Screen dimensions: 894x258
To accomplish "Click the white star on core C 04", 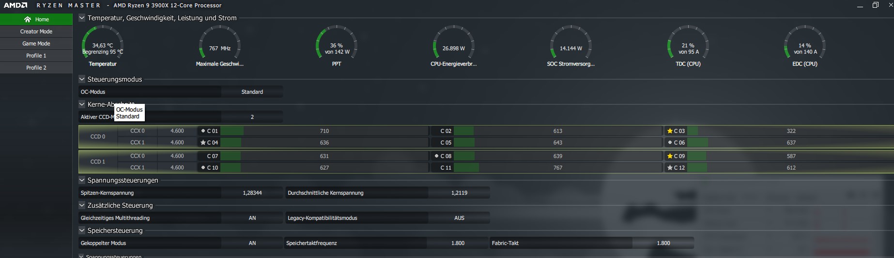I will pos(203,143).
